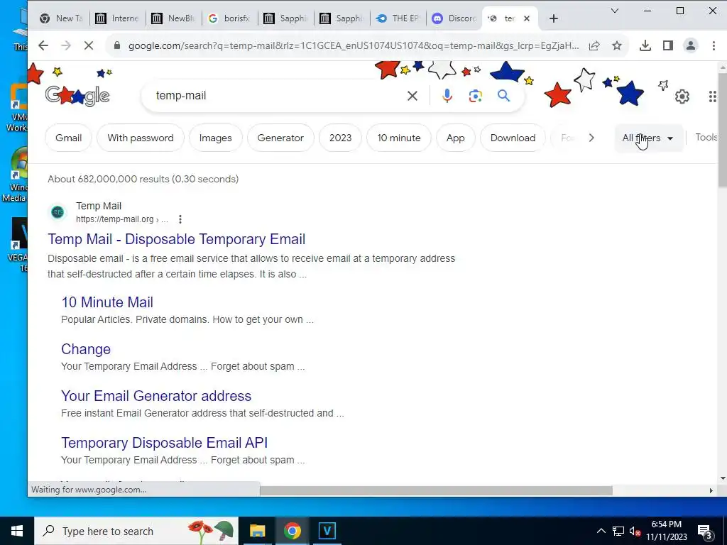Click the temp-mail search input field
727x545 pixels.
coord(278,96)
